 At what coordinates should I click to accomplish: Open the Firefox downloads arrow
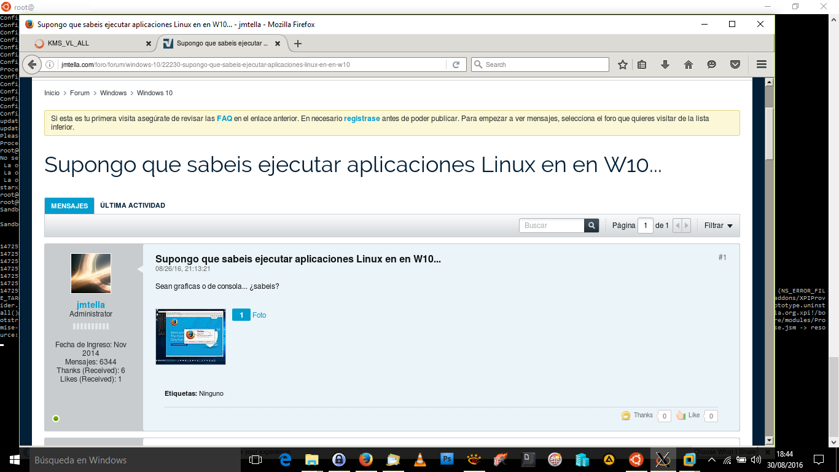(x=665, y=65)
